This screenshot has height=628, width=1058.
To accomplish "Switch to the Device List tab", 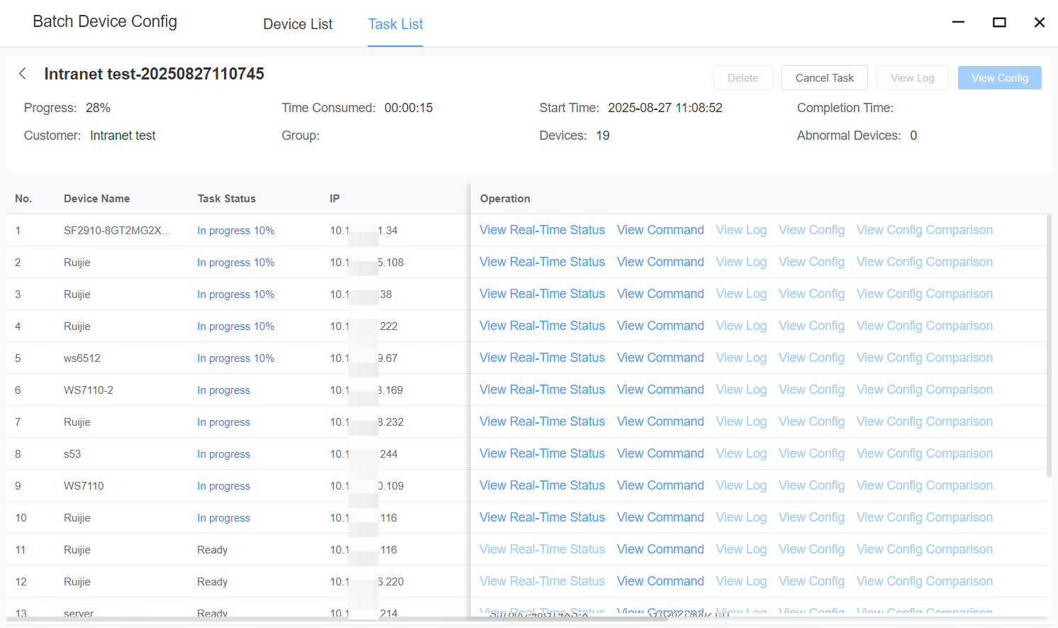I will [298, 24].
